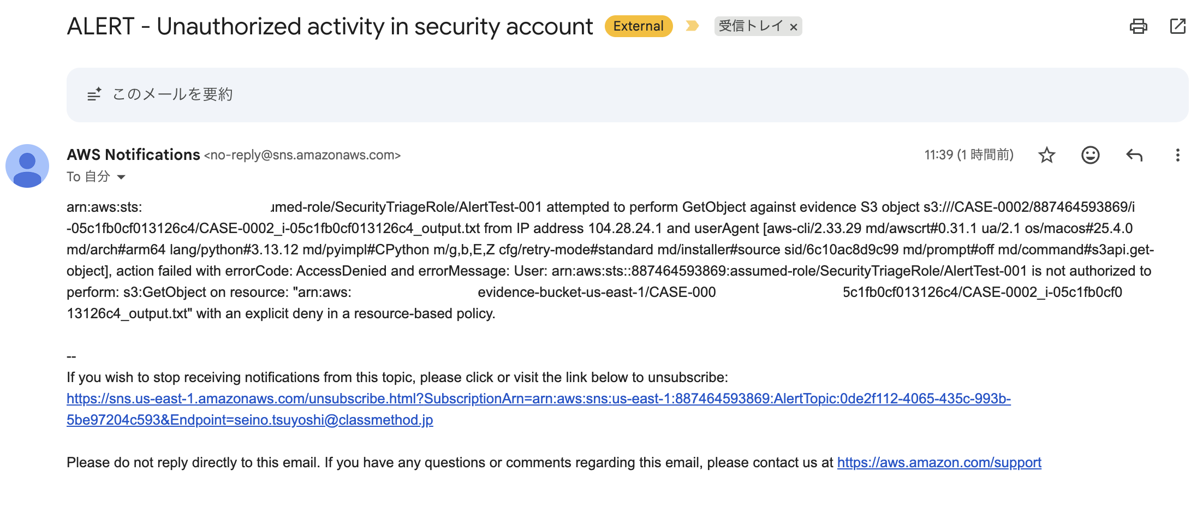Visit the aws.amazon.com/support link
This screenshot has height=512, width=1191.
[x=939, y=463]
